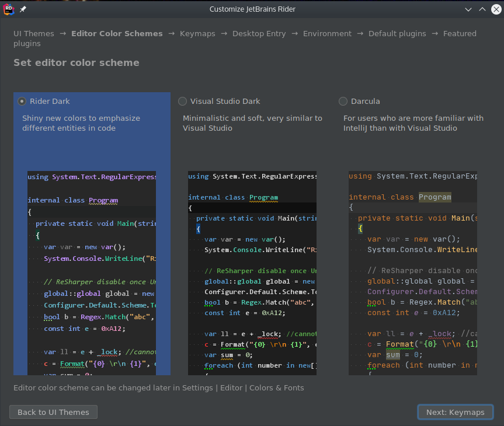Click 'Set editor color scheme' heading

77,62
